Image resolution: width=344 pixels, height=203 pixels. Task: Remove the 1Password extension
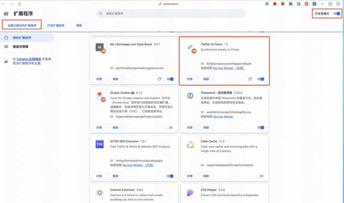pos(206,128)
